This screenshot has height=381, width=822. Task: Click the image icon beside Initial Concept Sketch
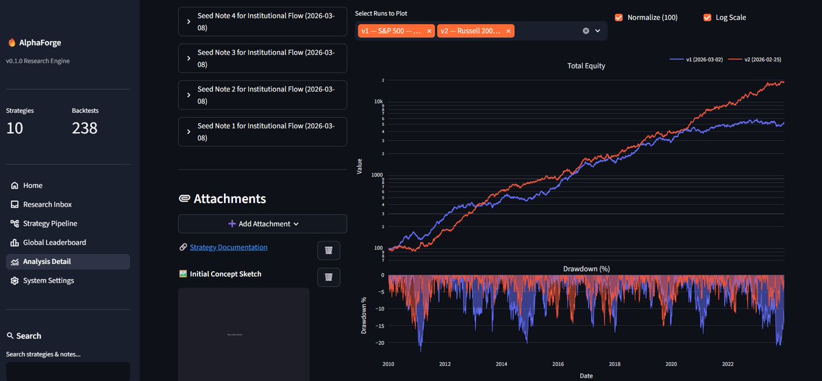[x=183, y=274]
